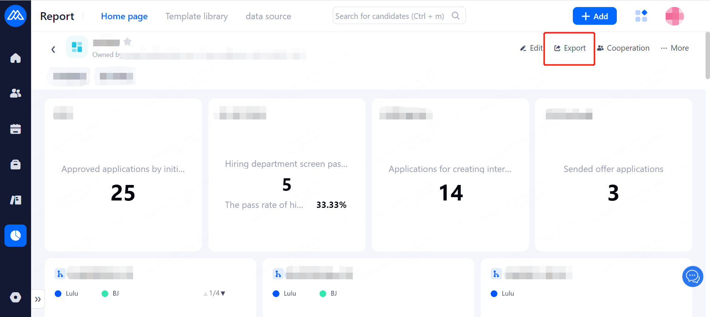Image resolution: width=710 pixels, height=317 pixels.
Task: Click the dashboard tile icon next to title
Action: [77, 47]
